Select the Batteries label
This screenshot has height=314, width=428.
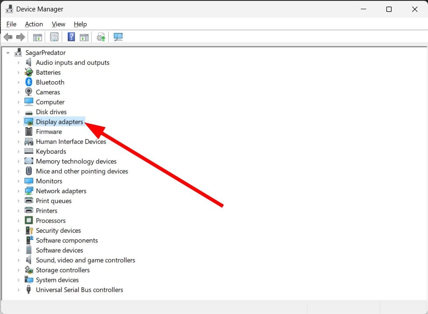point(48,72)
